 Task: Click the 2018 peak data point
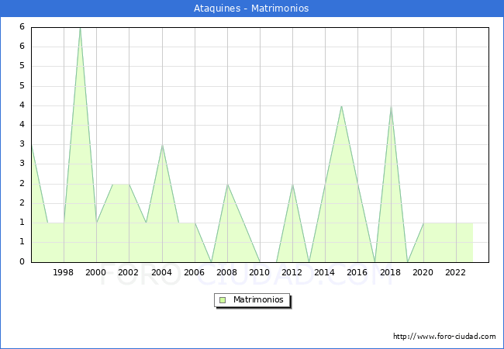point(391,106)
